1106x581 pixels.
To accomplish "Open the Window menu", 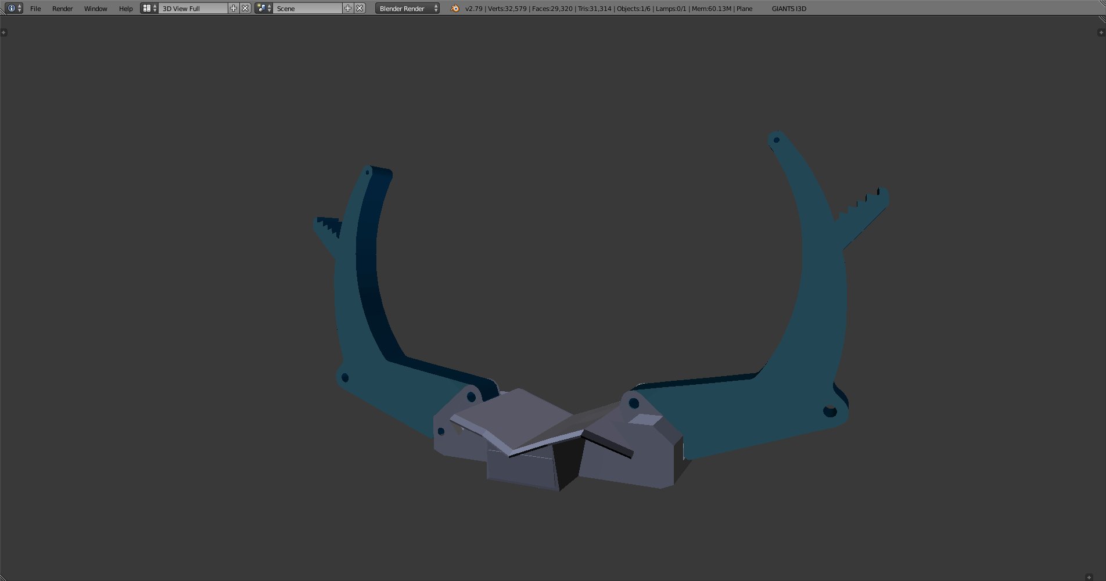I will pyautogui.click(x=95, y=9).
